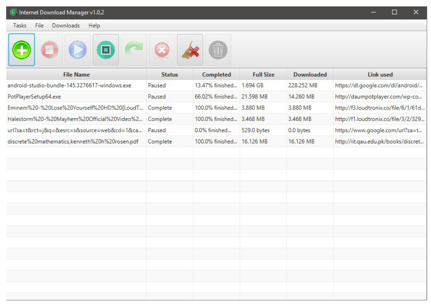The image size is (431, 307).
Task: Click the red Stop download icon
Action: click(50, 50)
